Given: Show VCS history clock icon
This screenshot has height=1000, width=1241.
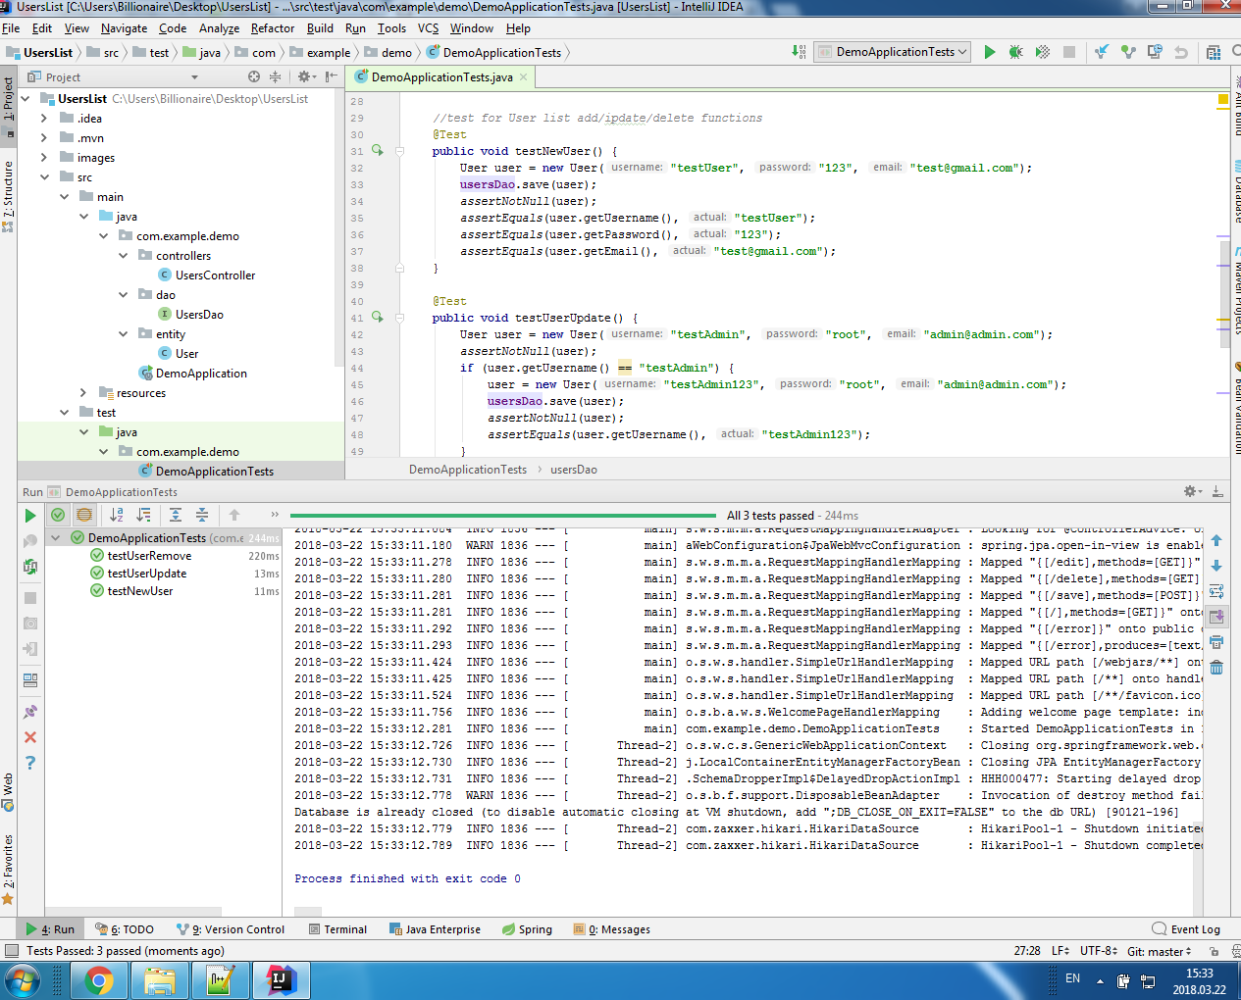Looking at the screenshot, I should [1155, 52].
